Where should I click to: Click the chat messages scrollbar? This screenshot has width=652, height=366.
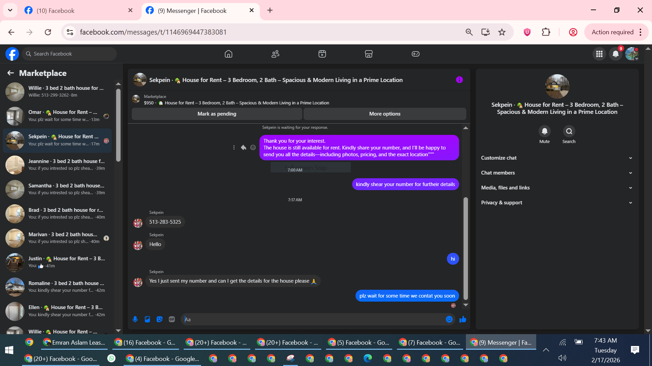point(466,248)
